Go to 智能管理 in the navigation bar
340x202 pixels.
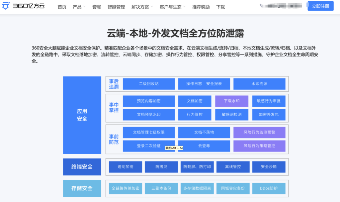point(116,6)
